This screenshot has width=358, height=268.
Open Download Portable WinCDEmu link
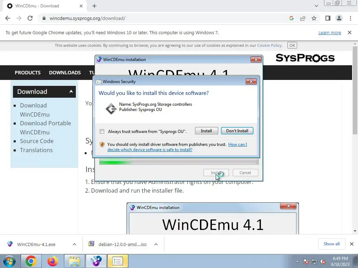pos(45,128)
